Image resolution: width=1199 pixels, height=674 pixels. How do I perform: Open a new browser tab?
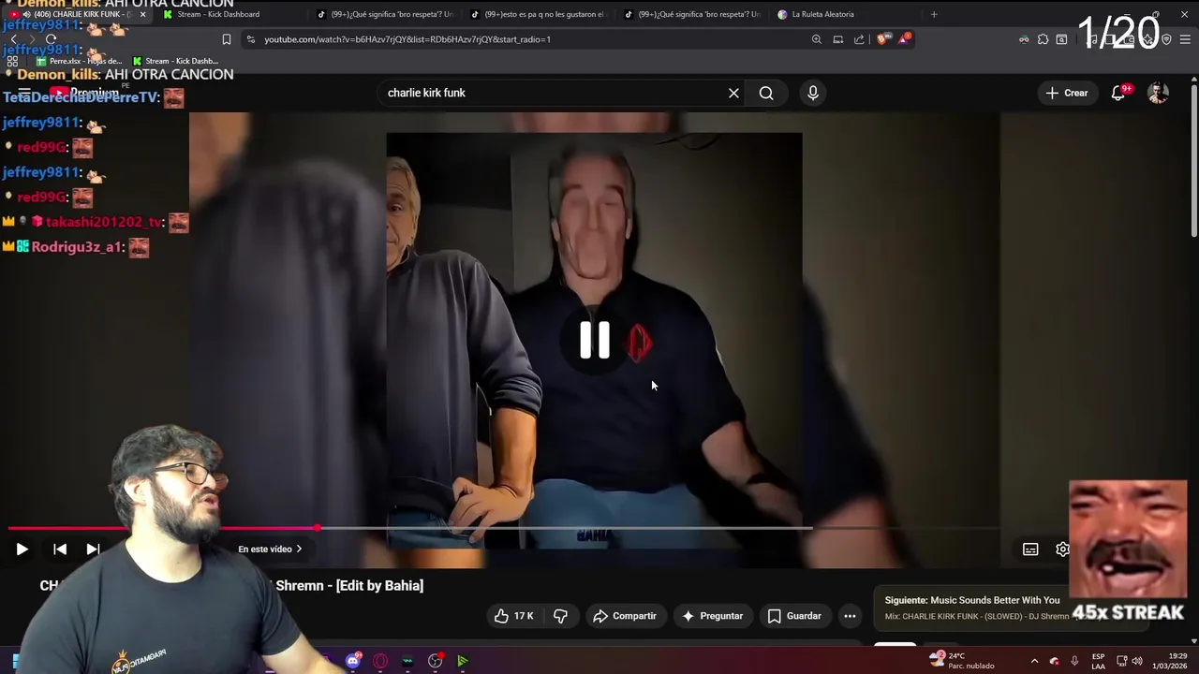point(933,14)
